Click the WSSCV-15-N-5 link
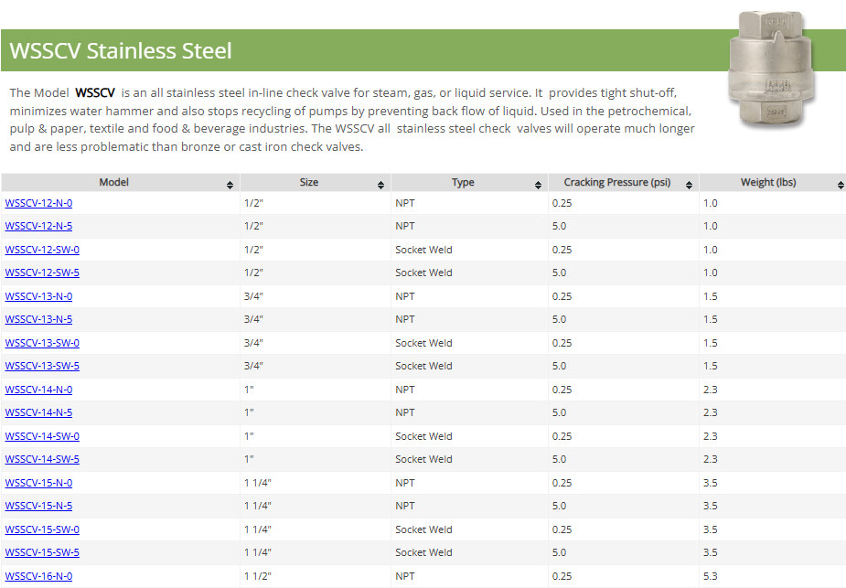 tap(38, 506)
